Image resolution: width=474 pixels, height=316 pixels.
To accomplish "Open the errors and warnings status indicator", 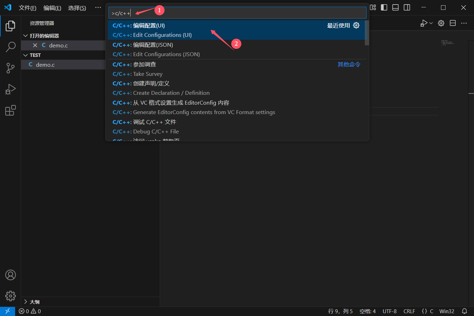I will pos(30,311).
